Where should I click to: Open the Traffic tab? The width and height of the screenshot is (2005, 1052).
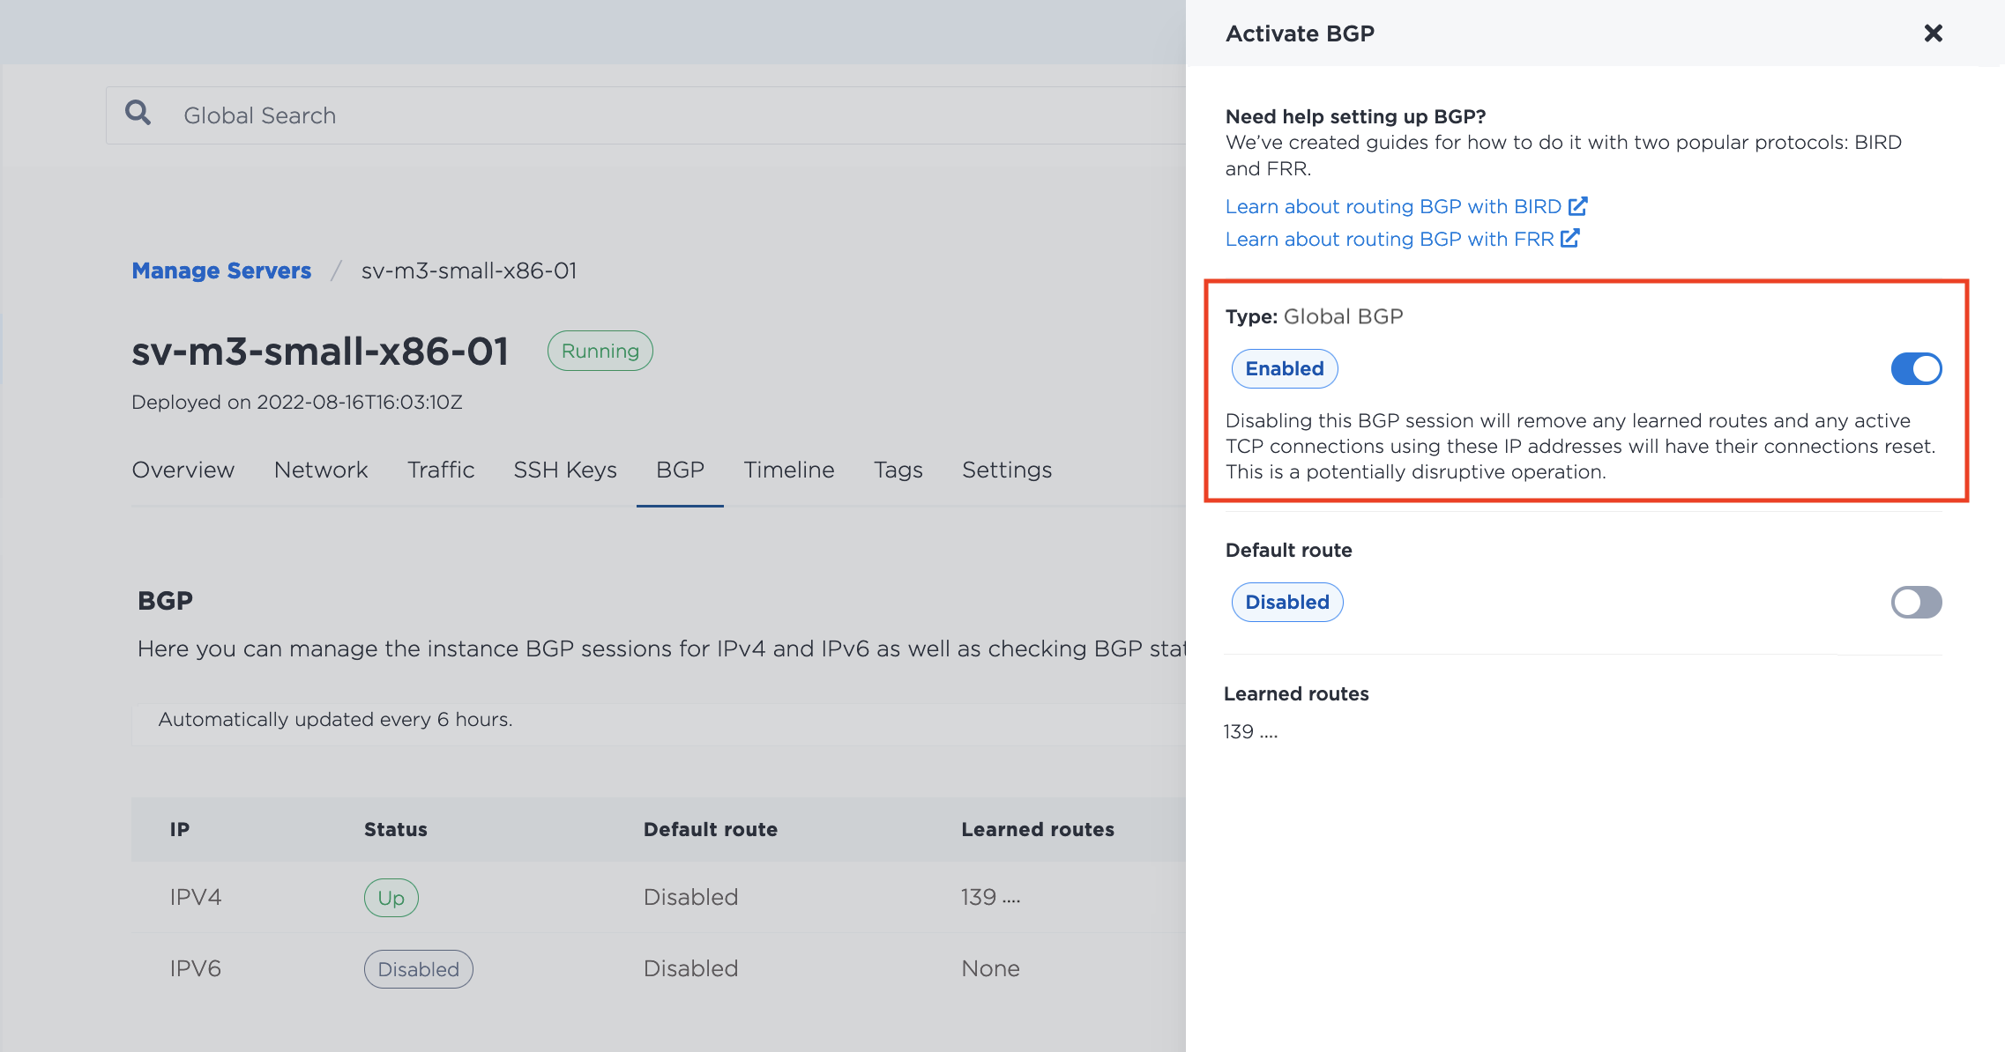coord(441,470)
